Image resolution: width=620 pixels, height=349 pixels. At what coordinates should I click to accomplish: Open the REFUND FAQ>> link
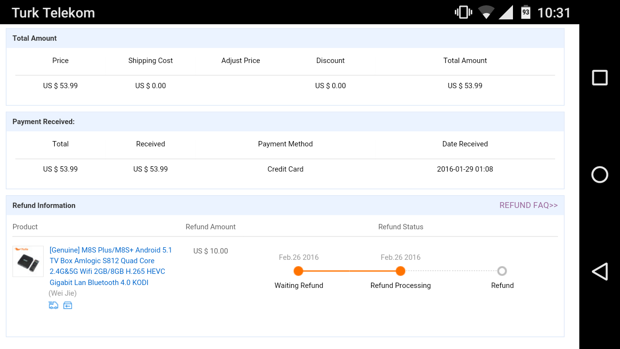point(528,206)
